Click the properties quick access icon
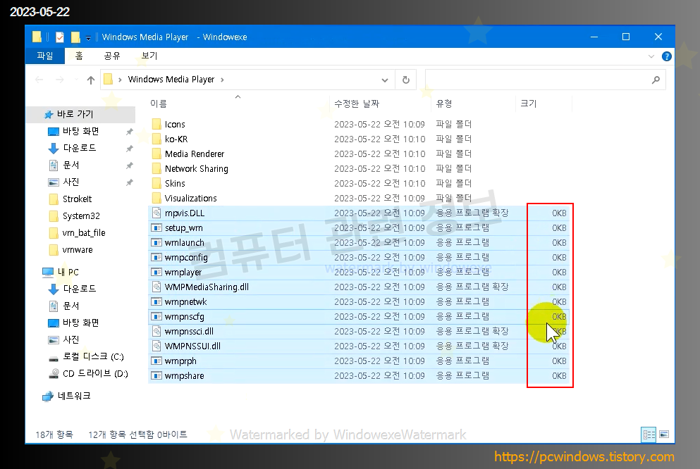The width and height of the screenshot is (700, 469). pyautogui.click(x=60, y=37)
